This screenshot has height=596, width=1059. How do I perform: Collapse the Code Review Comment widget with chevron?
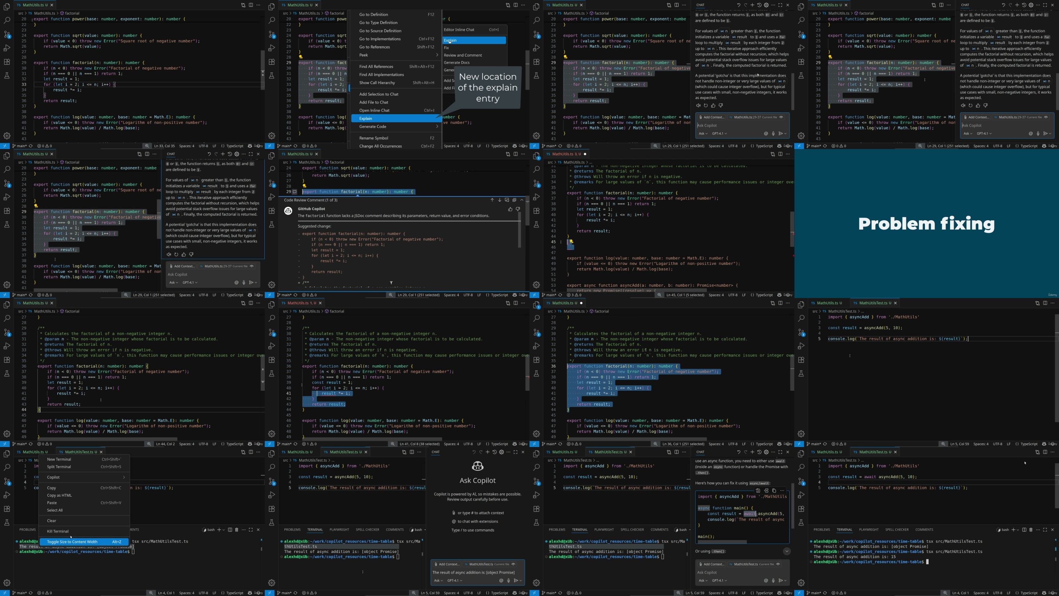tap(522, 200)
